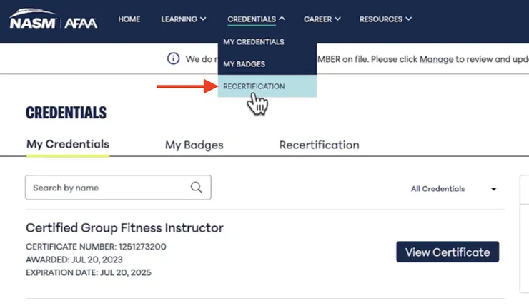Click the Manage link in banner
Viewport: 529px width, 308px height.
tap(436, 59)
